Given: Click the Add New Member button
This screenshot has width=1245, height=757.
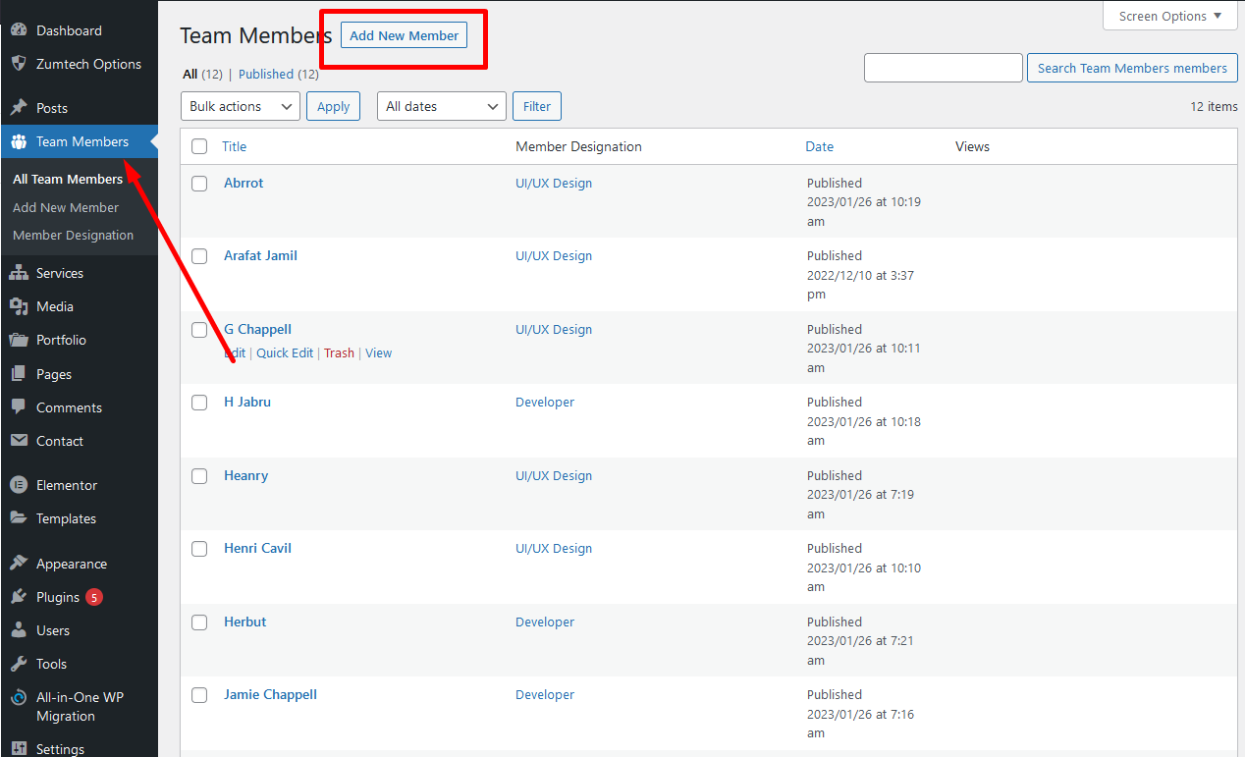Looking at the screenshot, I should [x=405, y=35].
